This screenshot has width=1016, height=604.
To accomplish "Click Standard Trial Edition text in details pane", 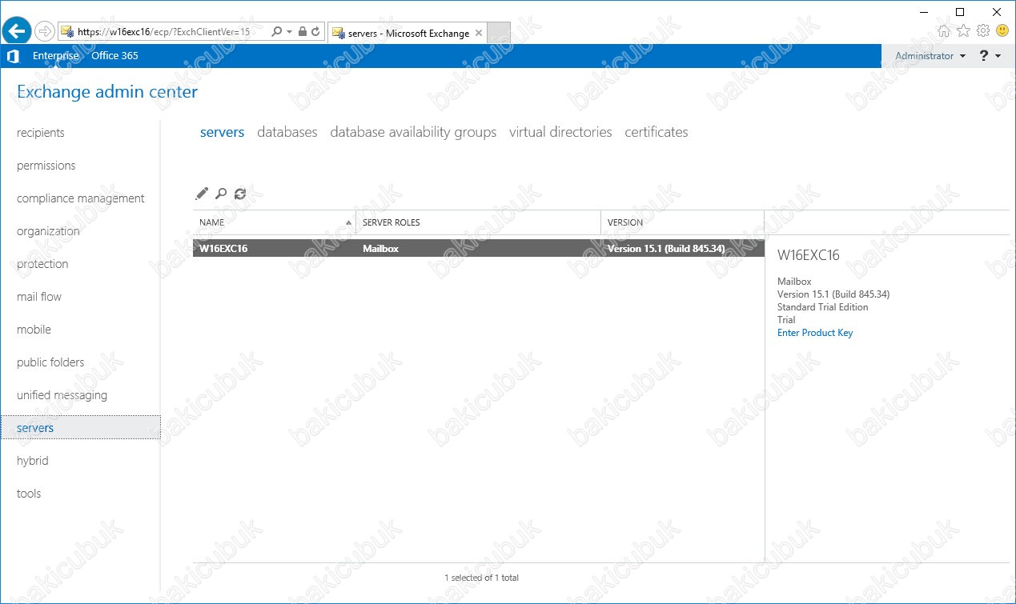I will 823,307.
